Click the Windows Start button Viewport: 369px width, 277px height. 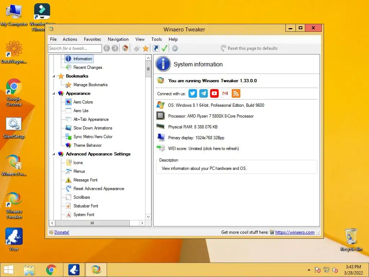pyautogui.click(x=9, y=270)
